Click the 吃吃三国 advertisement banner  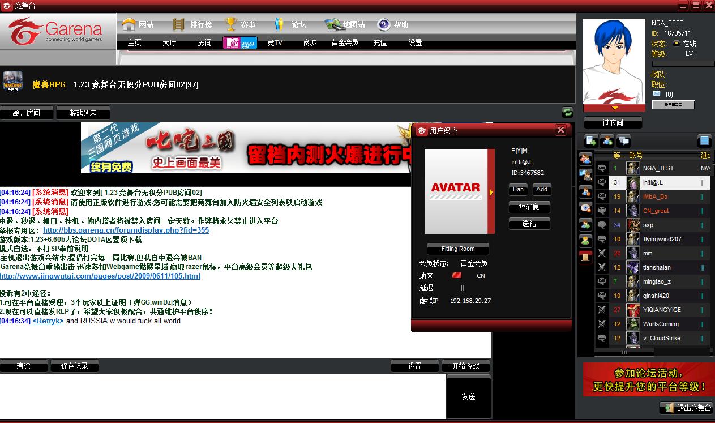click(x=246, y=148)
